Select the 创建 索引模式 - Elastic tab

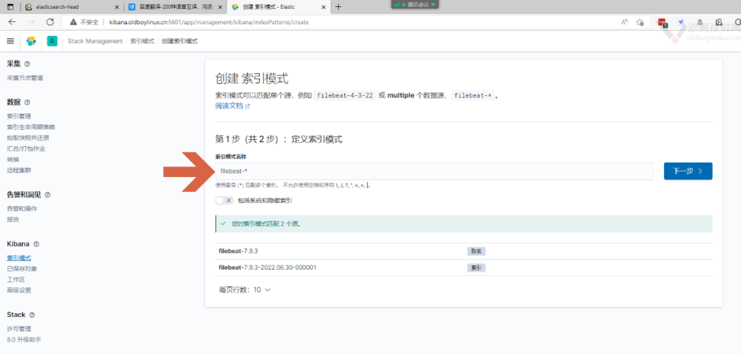click(278, 7)
